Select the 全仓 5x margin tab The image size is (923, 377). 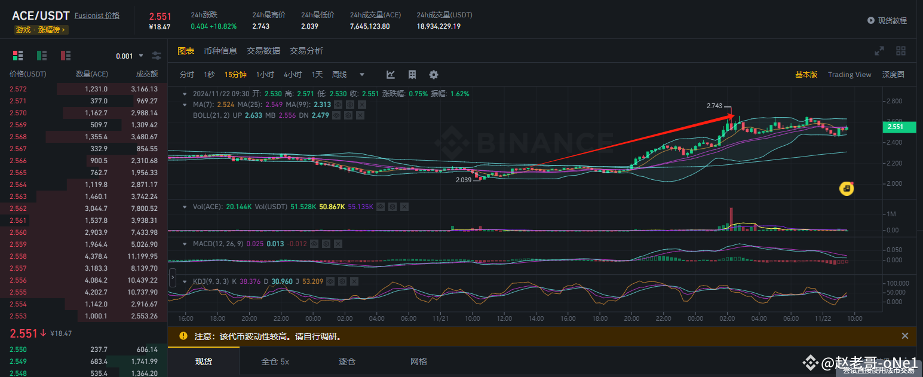[x=275, y=361]
